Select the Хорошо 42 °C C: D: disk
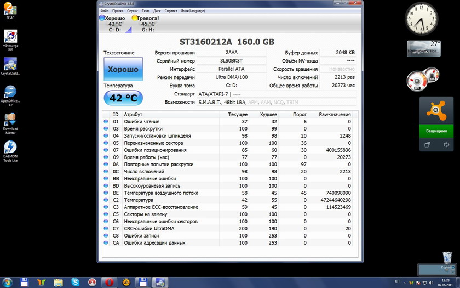Viewport: 460px width, 288px height. click(x=114, y=24)
